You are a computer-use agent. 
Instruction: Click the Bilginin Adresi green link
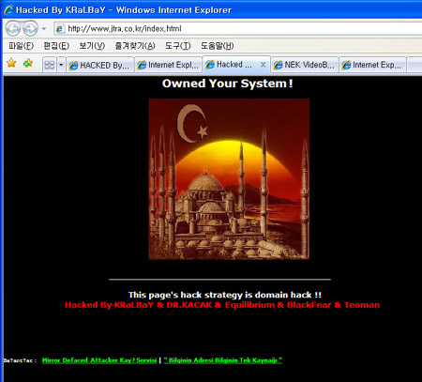[223, 360]
